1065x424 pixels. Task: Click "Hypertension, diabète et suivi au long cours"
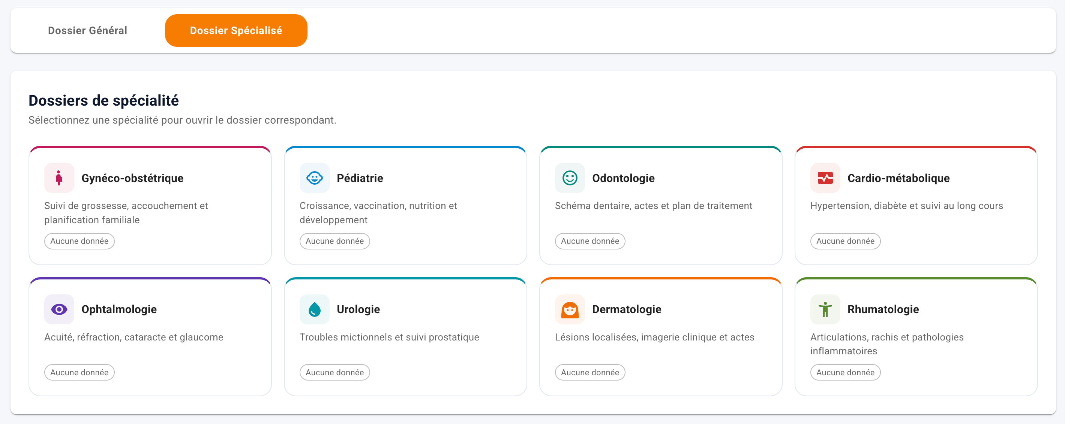click(906, 206)
